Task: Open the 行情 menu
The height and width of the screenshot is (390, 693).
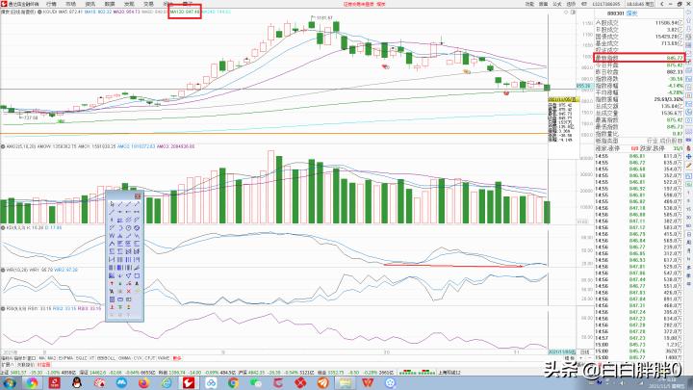Action: click(51, 4)
